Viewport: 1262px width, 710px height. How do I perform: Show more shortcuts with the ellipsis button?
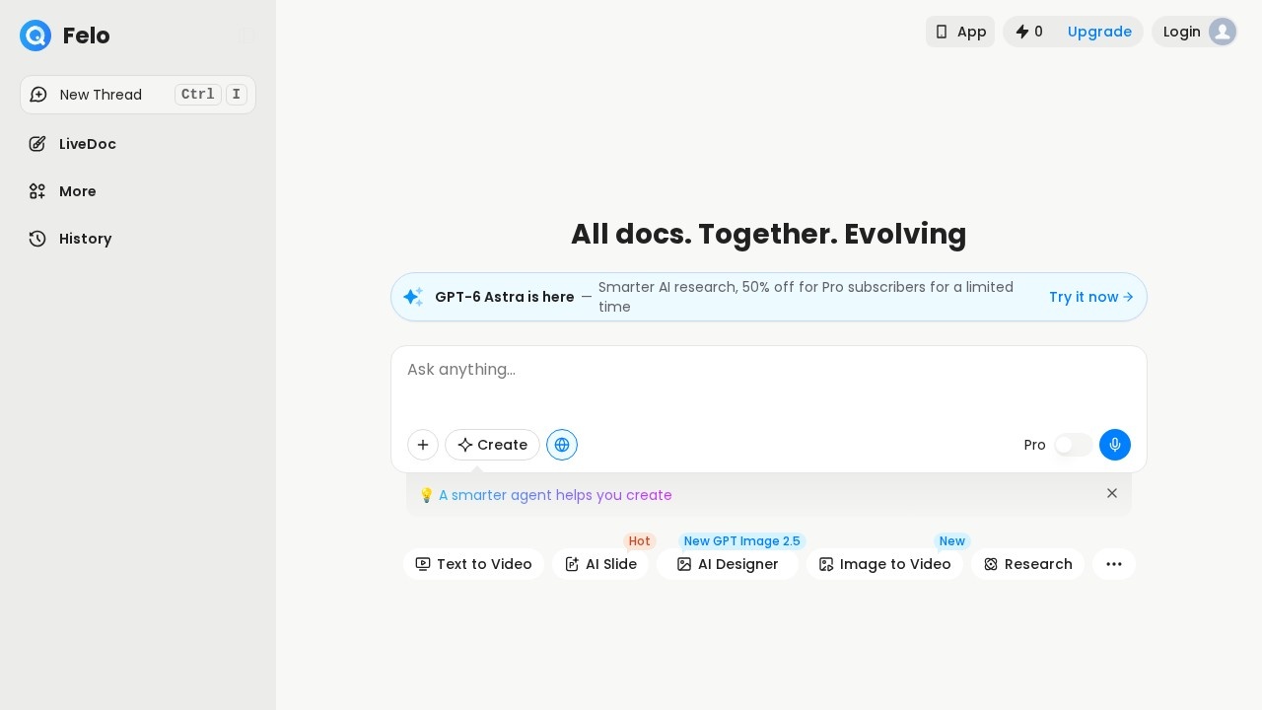1114,564
